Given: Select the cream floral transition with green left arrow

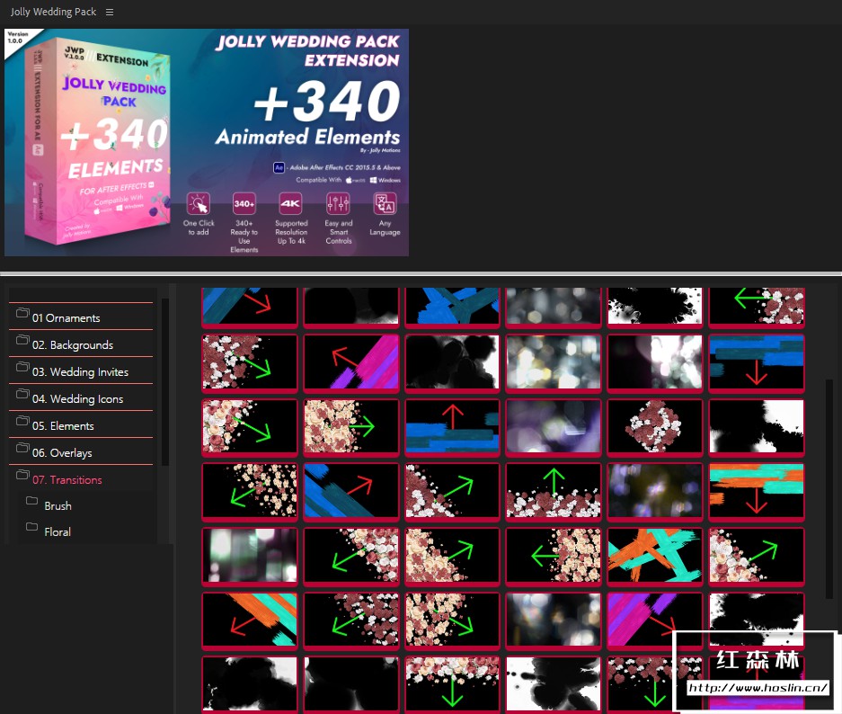Looking at the screenshot, I should click(554, 556).
